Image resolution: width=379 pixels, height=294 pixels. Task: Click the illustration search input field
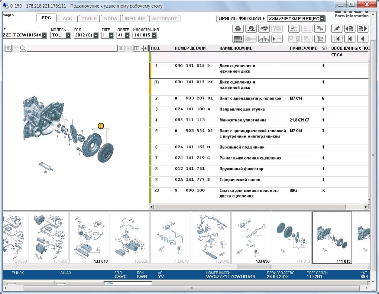72,48
